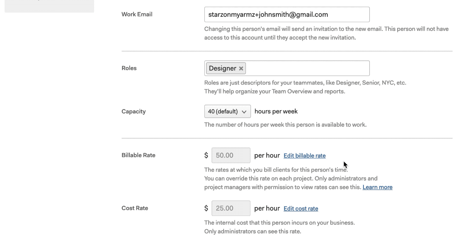The width and height of the screenshot is (458, 242).
Task: Click the Capacity dropdown chevron arrow
Action: click(244, 112)
